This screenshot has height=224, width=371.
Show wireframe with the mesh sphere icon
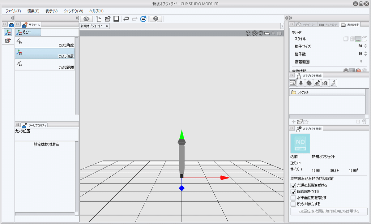tap(255, 33)
